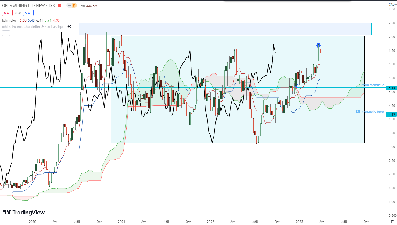Click the 1.00 label on the price axis
Screen dimensions: 397x225
[x=392, y=202]
